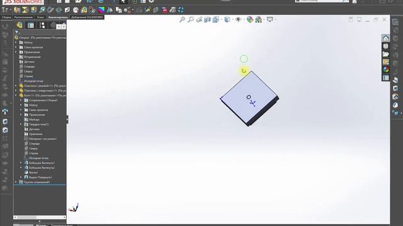Screen dimensions: 403x226
Task: Expand Пластина с резьбой component
Action: point(16,86)
